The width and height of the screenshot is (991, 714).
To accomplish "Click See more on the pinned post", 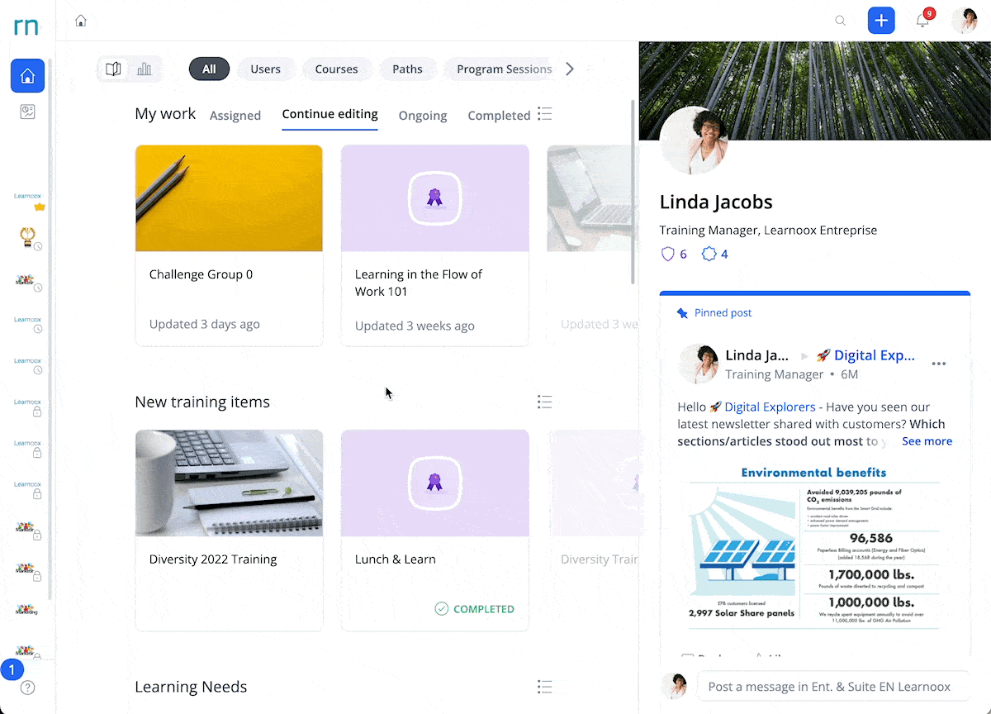I will click(x=927, y=441).
